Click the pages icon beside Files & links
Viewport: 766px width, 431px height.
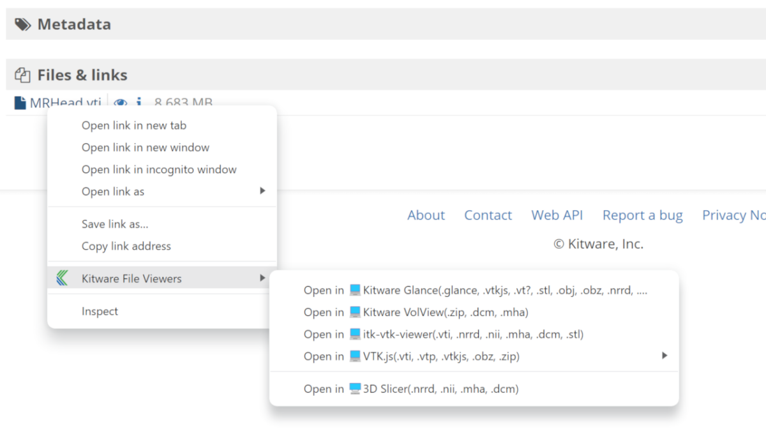click(23, 74)
